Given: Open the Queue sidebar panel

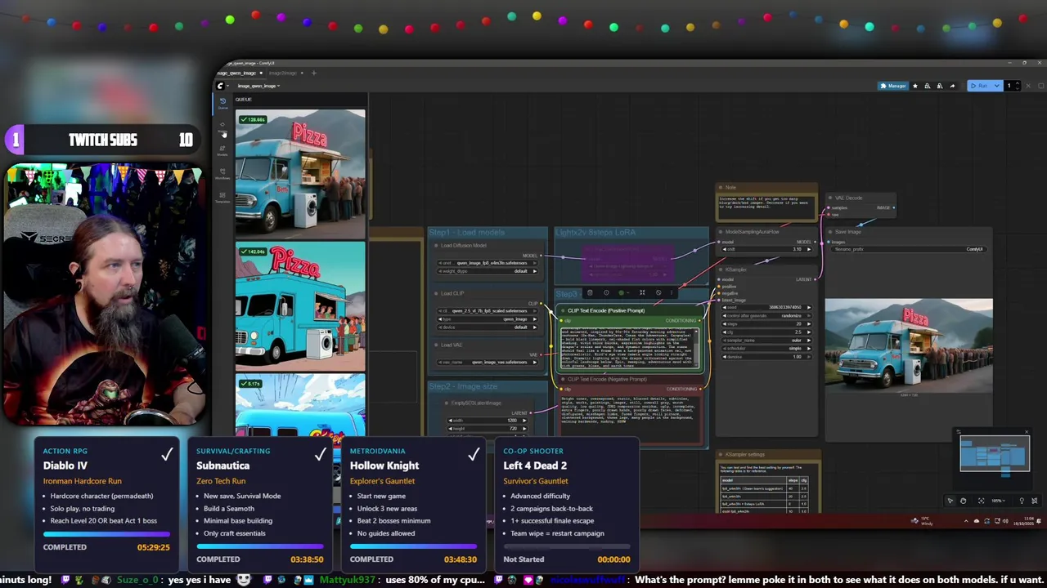Looking at the screenshot, I should (x=222, y=103).
